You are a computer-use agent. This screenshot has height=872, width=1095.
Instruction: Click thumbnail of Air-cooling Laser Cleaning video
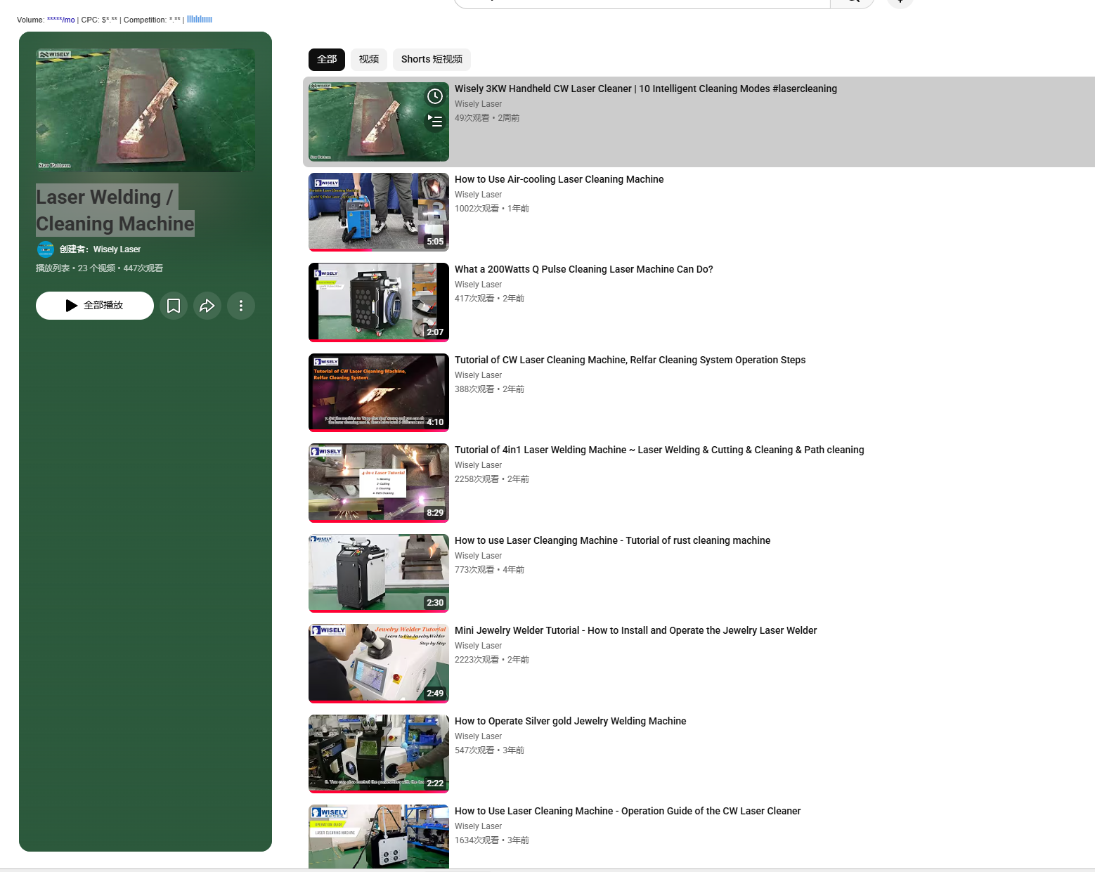(379, 212)
